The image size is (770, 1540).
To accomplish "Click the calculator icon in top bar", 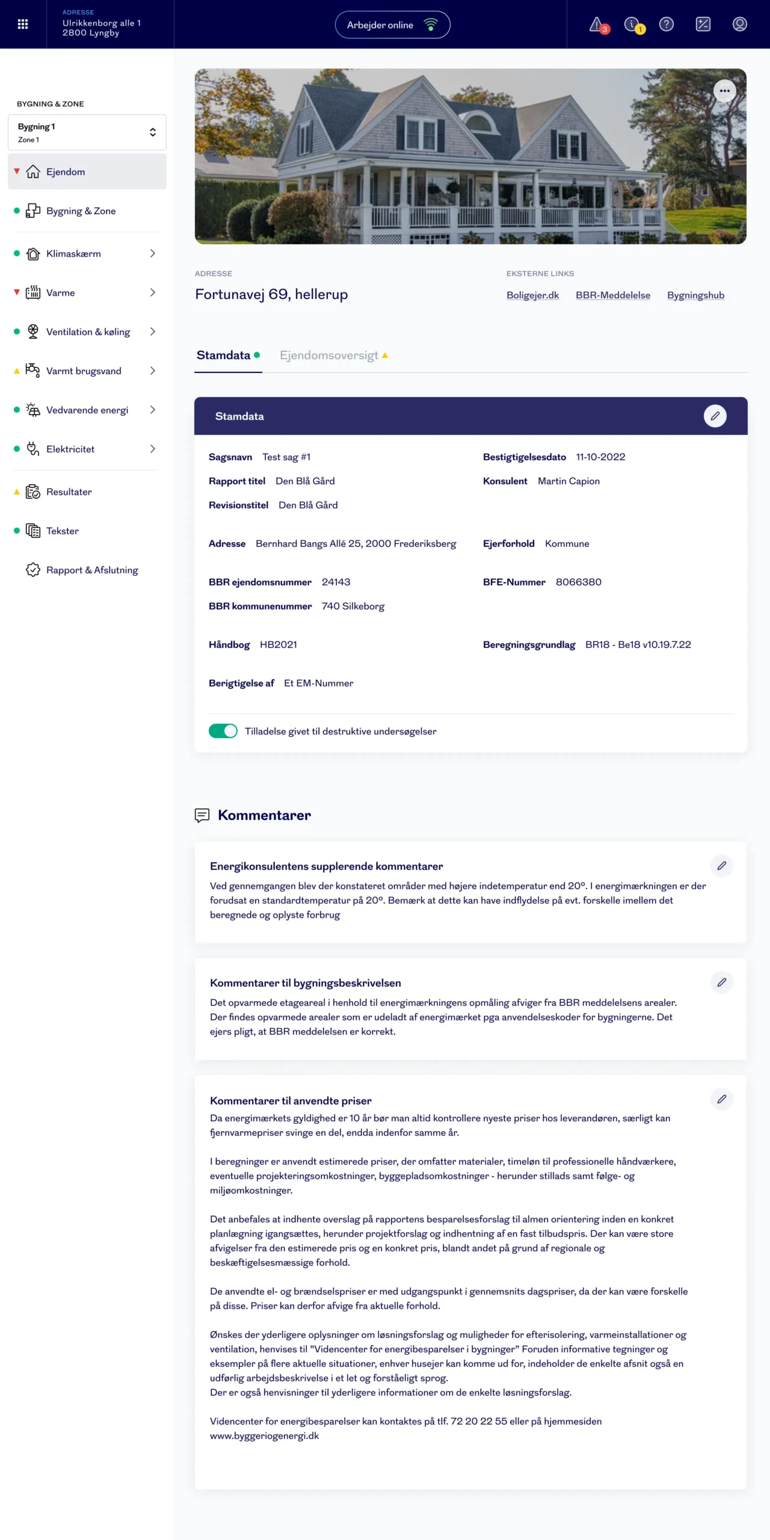I will [x=703, y=24].
